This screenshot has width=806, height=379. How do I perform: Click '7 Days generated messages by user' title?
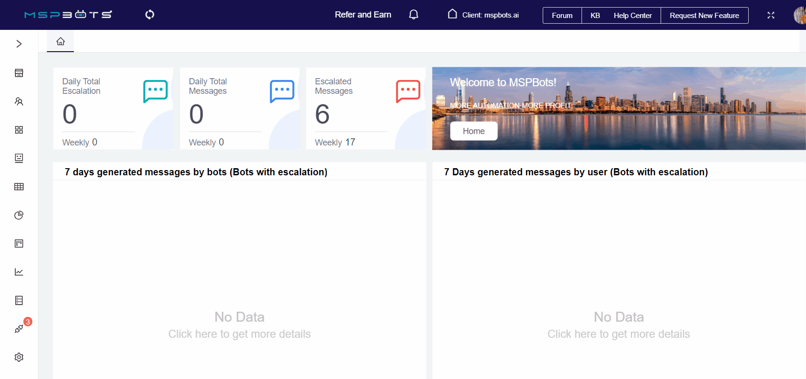tap(576, 172)
